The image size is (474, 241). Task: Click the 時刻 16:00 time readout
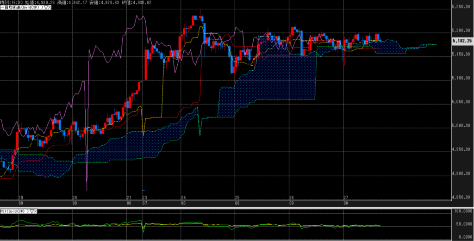pos(11,2)
